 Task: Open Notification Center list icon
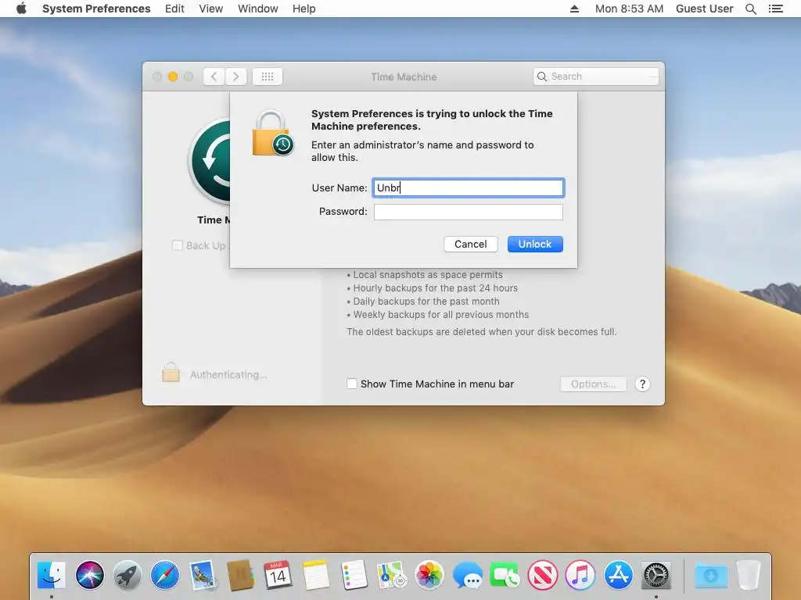pos(775,9)
